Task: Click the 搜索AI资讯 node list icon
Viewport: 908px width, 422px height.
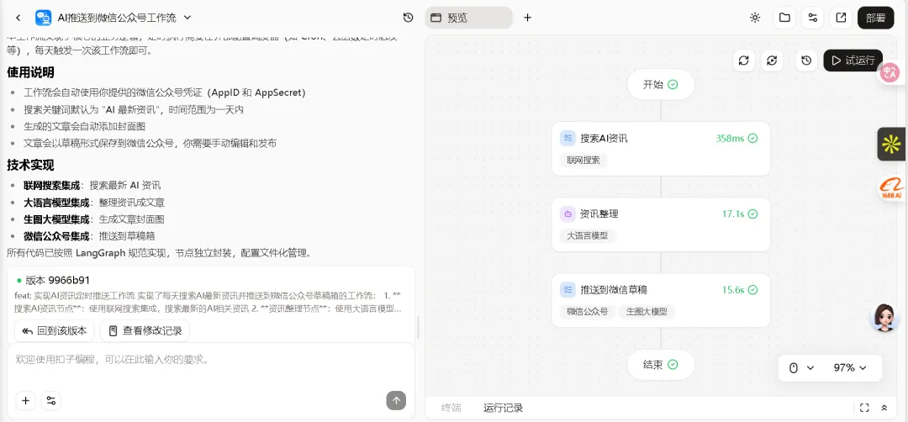Action: point(567,139)
